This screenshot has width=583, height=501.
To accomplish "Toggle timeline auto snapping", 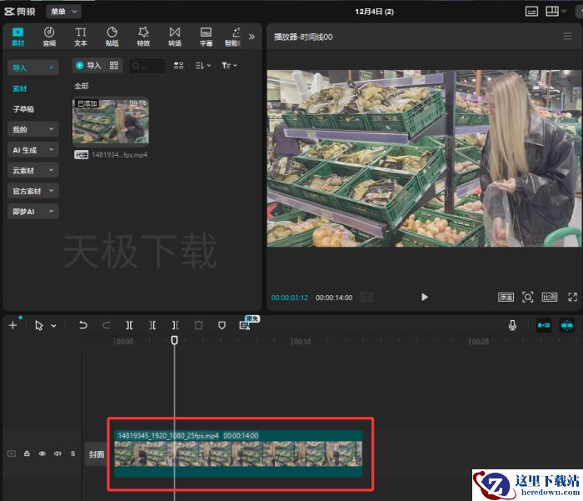I will pos(566,325).
